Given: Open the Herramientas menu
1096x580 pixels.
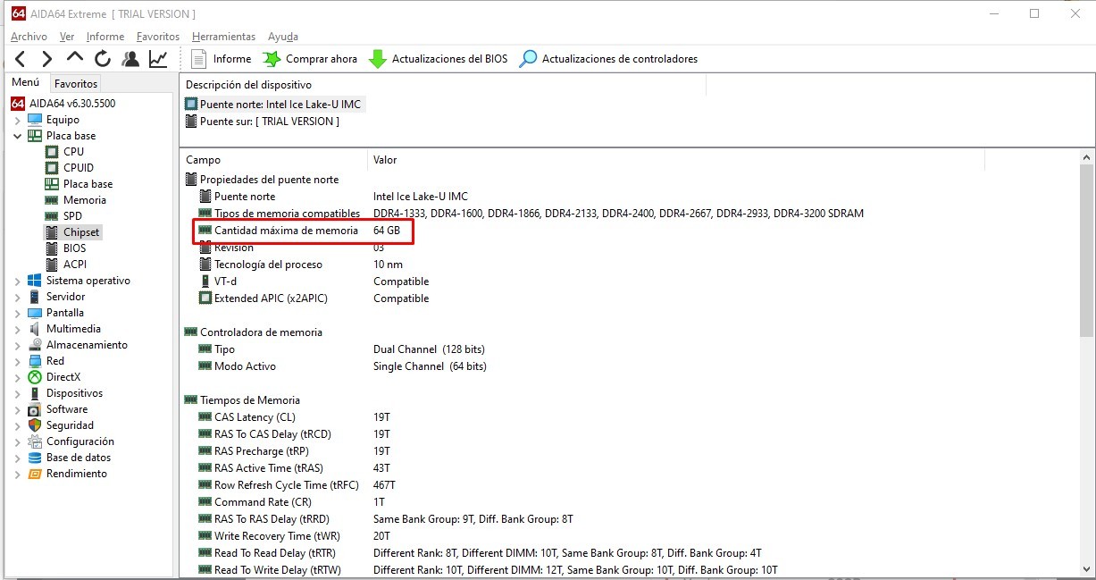Looking at the screenshot, I should point(223,37).
